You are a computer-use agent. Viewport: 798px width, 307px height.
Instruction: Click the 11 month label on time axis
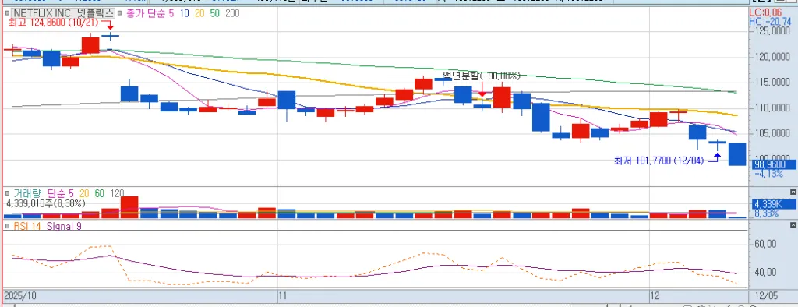[283, 295]
